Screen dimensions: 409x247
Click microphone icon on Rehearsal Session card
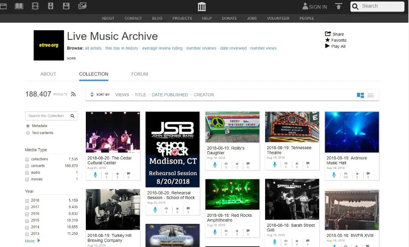pyautogui.click(x=155, y=210)
